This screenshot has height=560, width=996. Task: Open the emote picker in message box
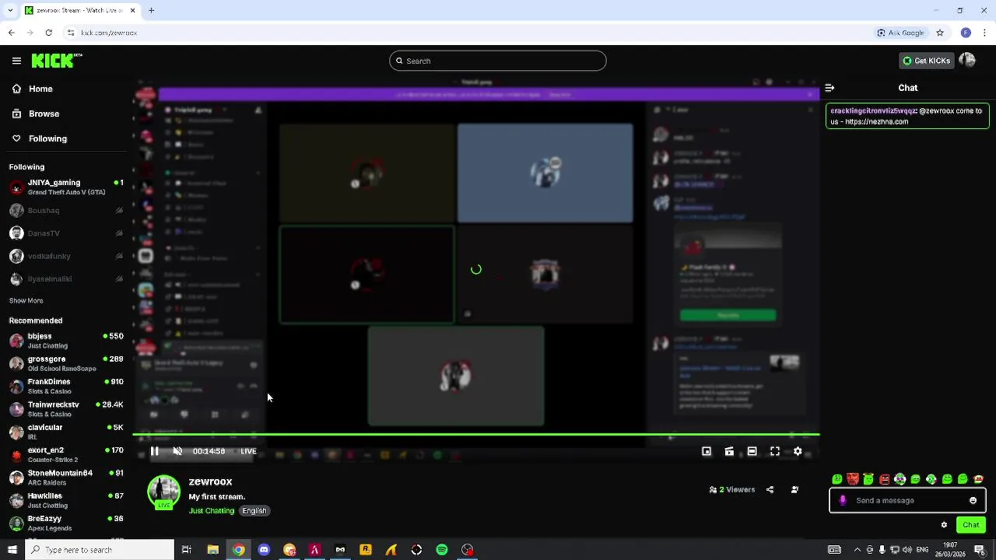tap(973, 501)
